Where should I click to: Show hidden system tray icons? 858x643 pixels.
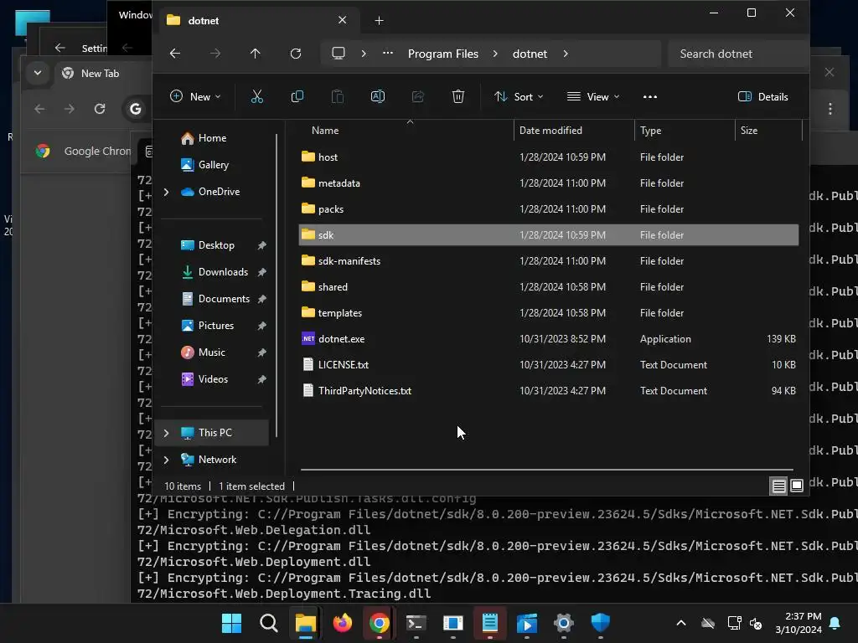click(x=681, y=623)
